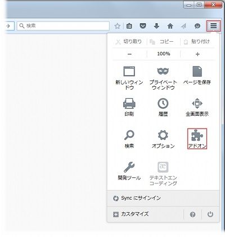Viewport: 225px width, 237px height.
Task: Open the Add-ons (アドオン) puzzle icon
Action: (197, 139)
